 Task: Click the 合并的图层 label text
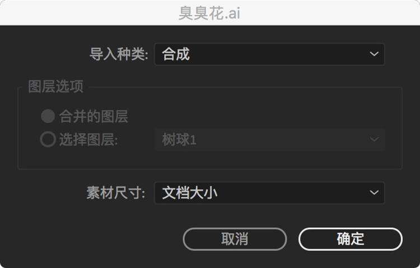coord(94,116)
